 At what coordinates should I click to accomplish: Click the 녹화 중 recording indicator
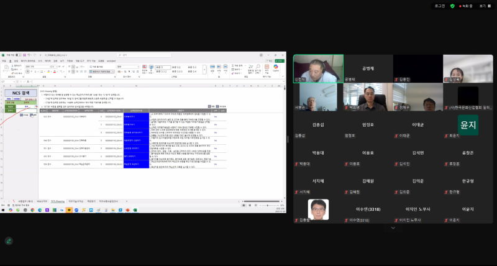[466, 6]
